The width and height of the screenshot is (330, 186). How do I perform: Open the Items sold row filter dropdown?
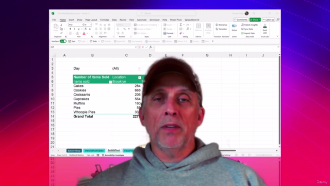click(110, 82)
